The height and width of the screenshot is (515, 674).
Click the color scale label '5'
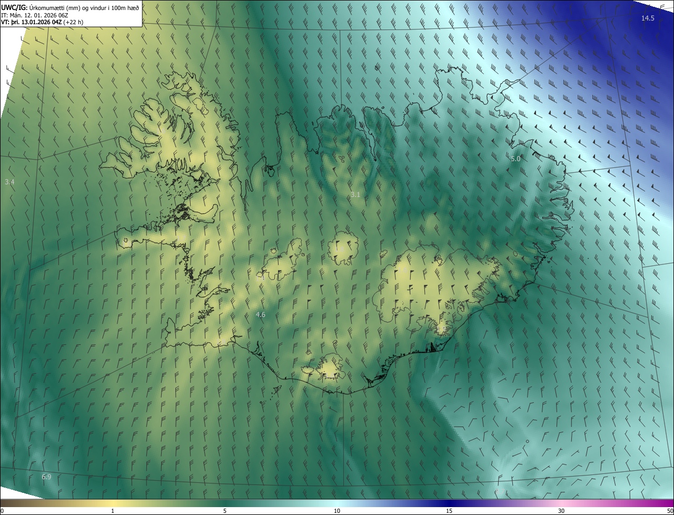point(225,511)
